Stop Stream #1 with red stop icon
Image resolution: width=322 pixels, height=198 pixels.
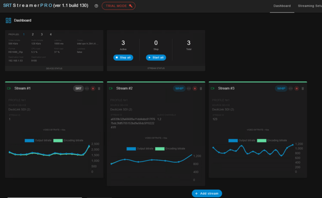[93, 88]
